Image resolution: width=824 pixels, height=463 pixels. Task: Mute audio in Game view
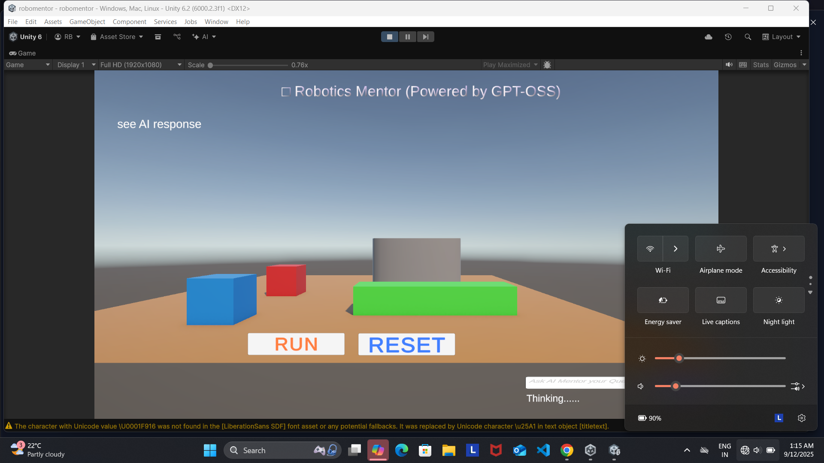pyautogui.click(x=729, y=65)
